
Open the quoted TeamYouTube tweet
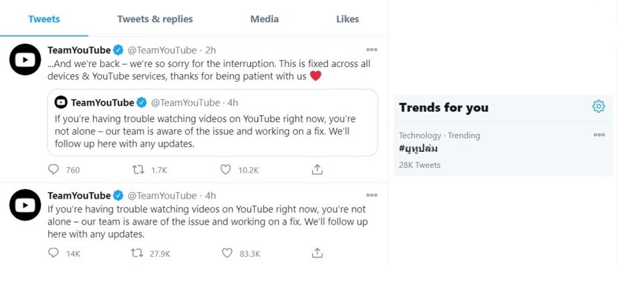click(x=212, y=122)
